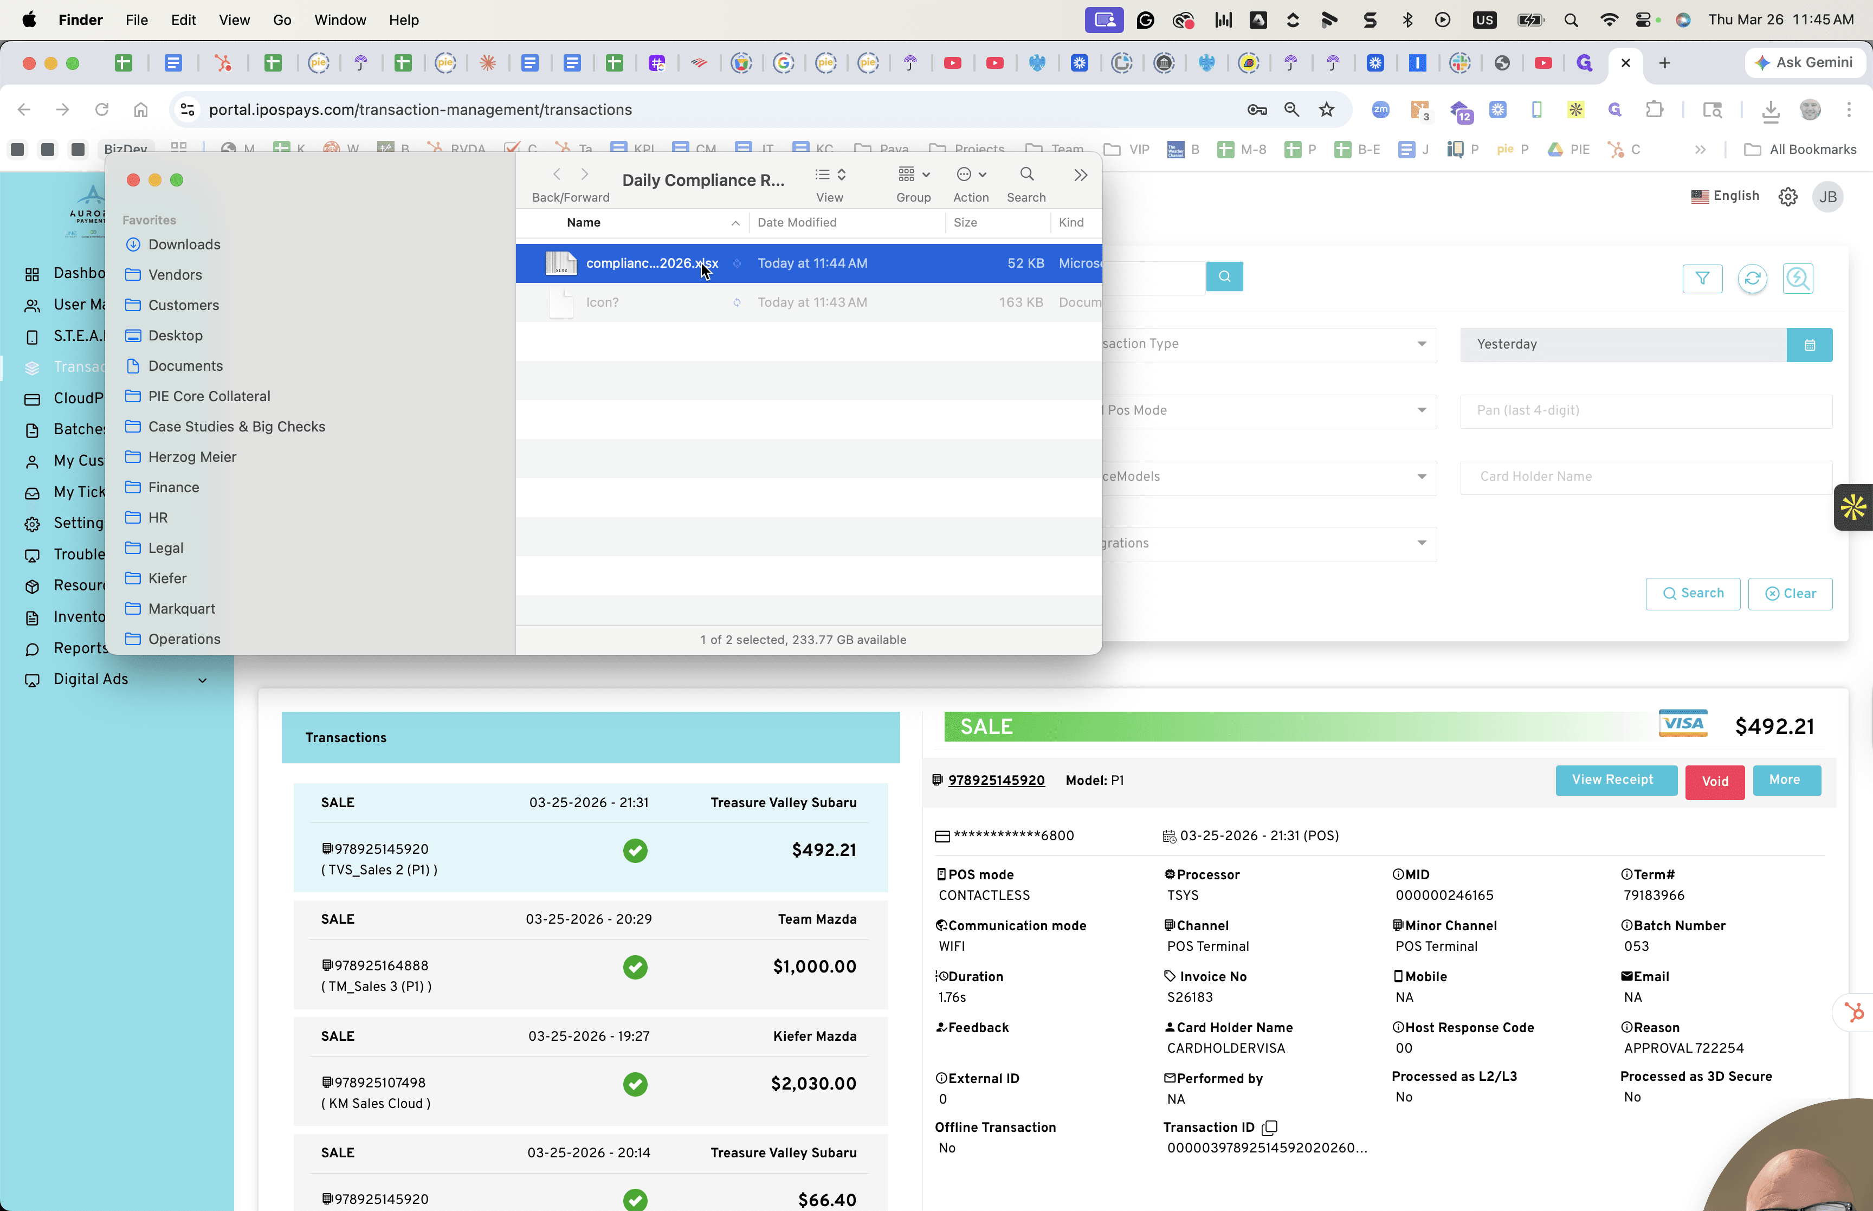The width and height of the screenshot is (1873, 1211).
Task: Click the refresh transactions icon
Action: click(1752, 279)
